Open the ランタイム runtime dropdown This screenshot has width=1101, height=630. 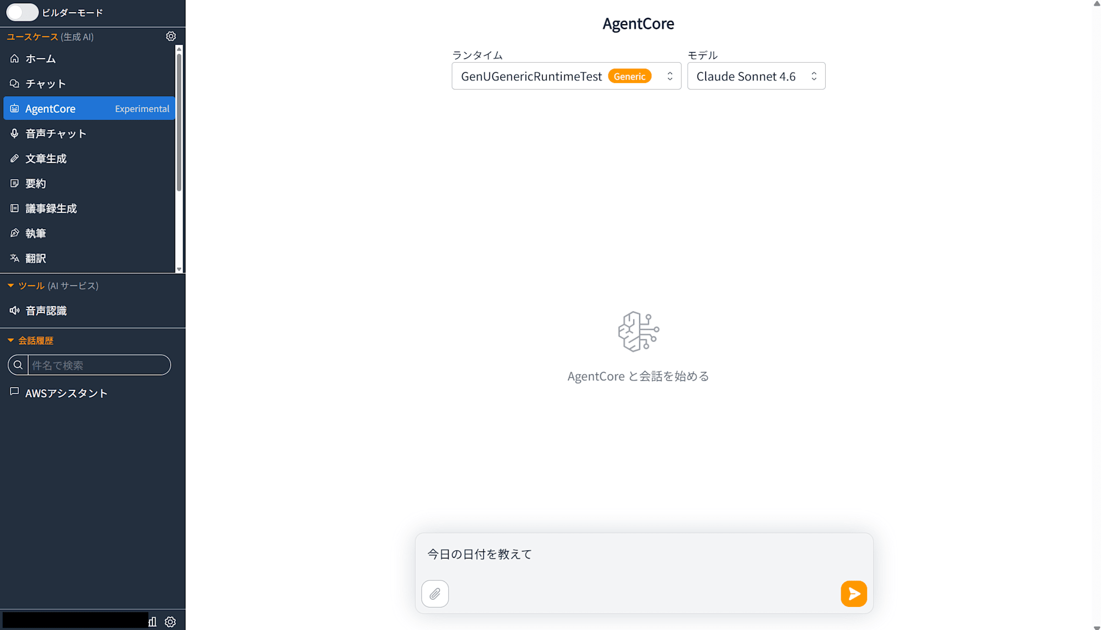(566, 76)
